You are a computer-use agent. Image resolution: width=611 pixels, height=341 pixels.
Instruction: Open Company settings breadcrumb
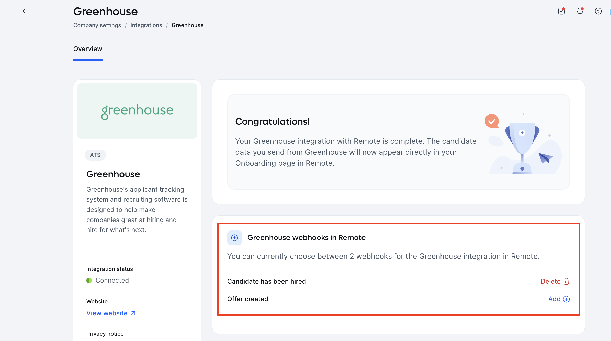click(97, 25)
